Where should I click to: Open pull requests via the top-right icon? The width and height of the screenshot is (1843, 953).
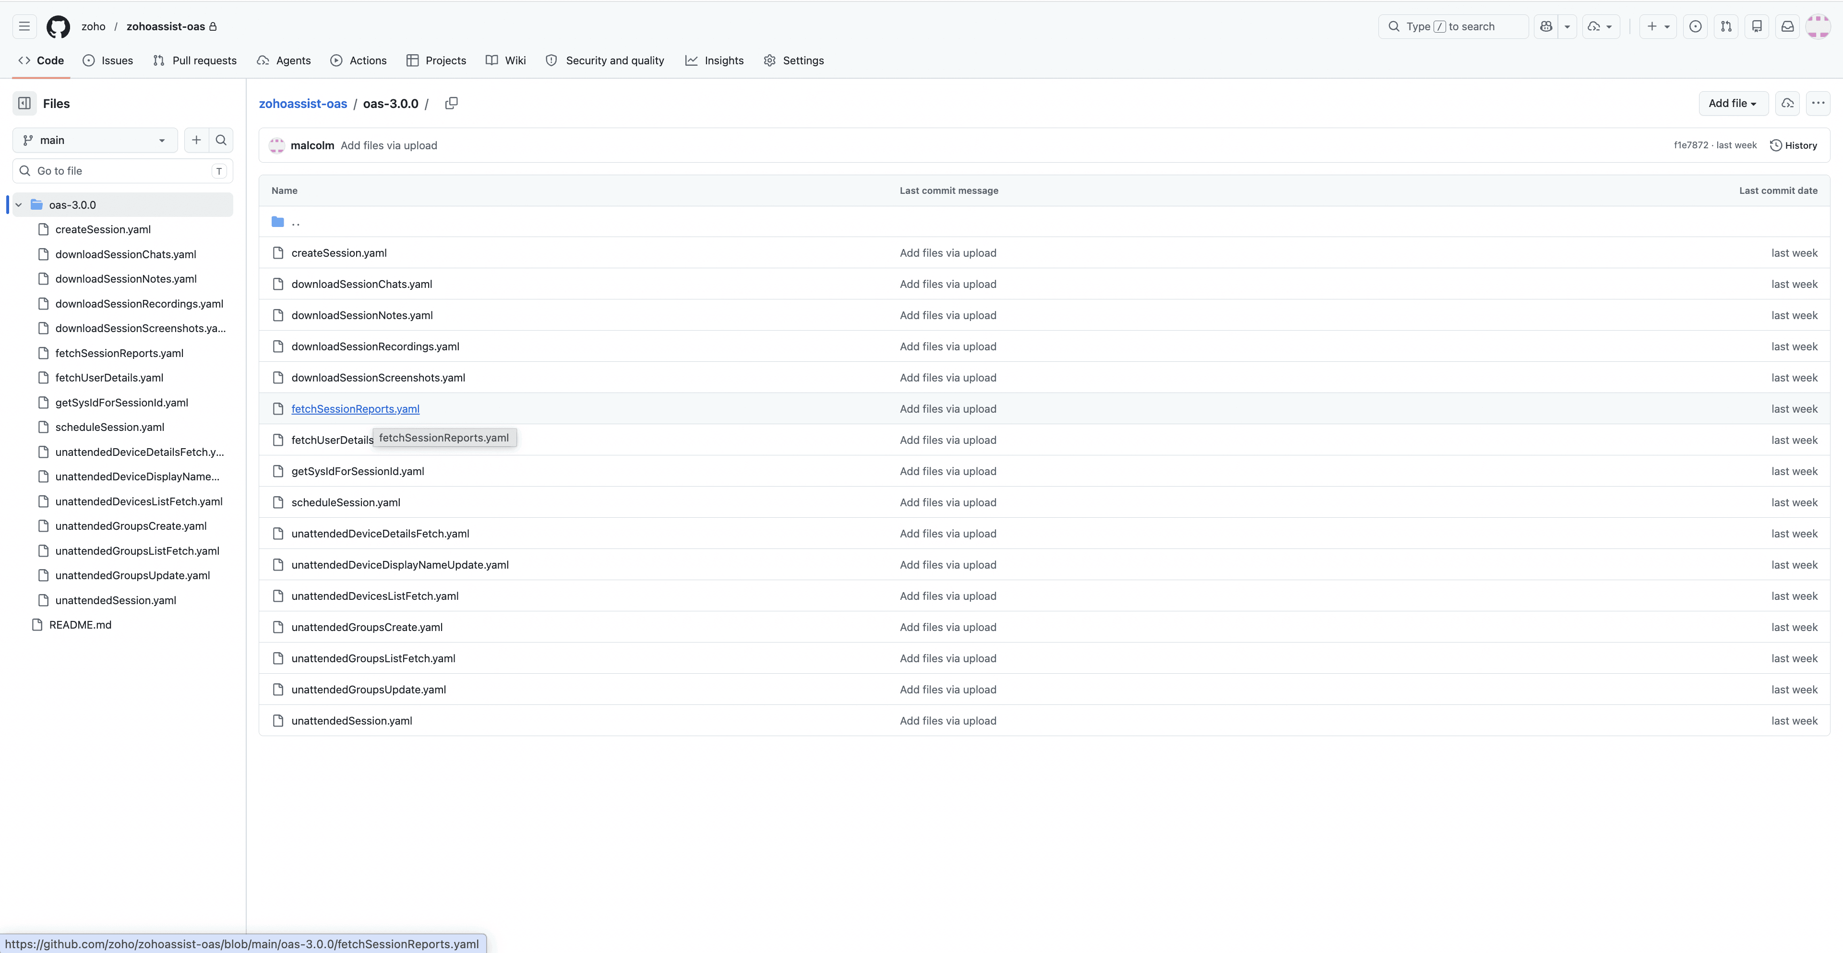(x=1726, y=26)
